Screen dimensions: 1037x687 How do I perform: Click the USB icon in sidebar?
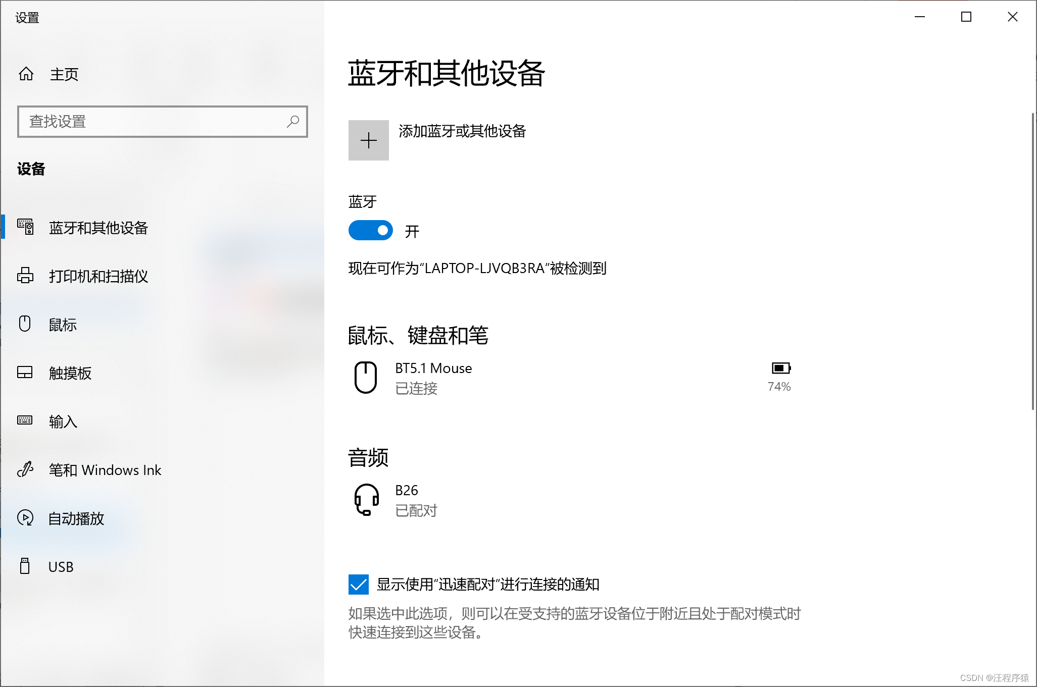(25, 566)
